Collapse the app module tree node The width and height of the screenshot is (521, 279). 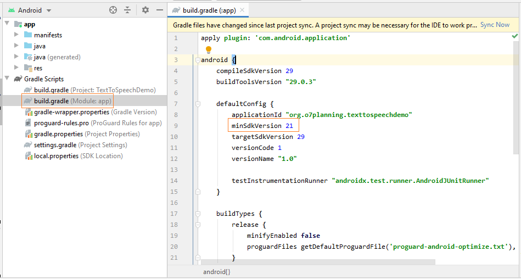tap(7, 24)
